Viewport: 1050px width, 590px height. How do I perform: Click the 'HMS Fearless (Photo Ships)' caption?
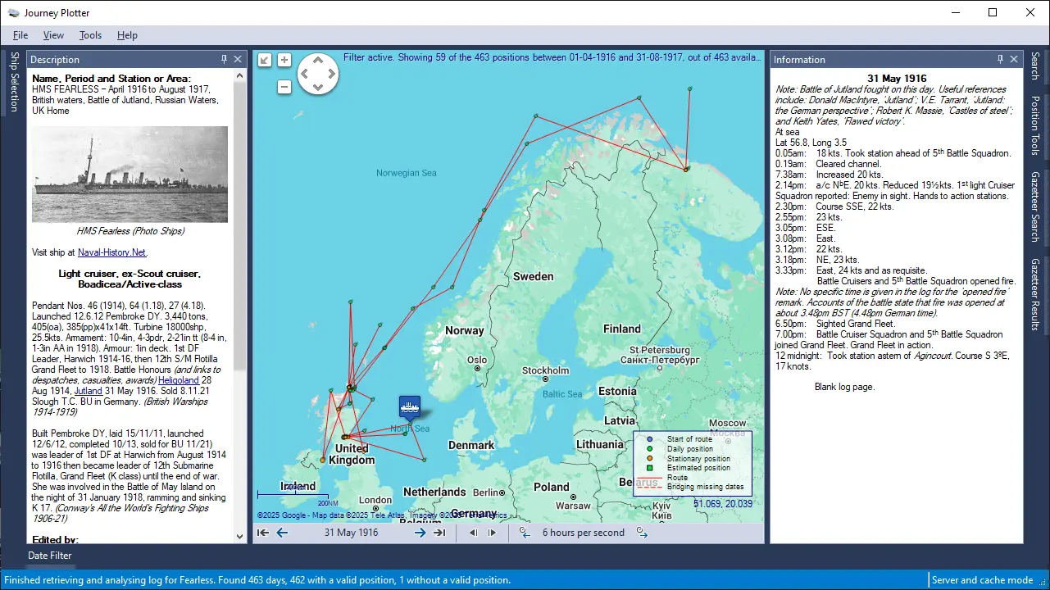click(x=130, y=231)
